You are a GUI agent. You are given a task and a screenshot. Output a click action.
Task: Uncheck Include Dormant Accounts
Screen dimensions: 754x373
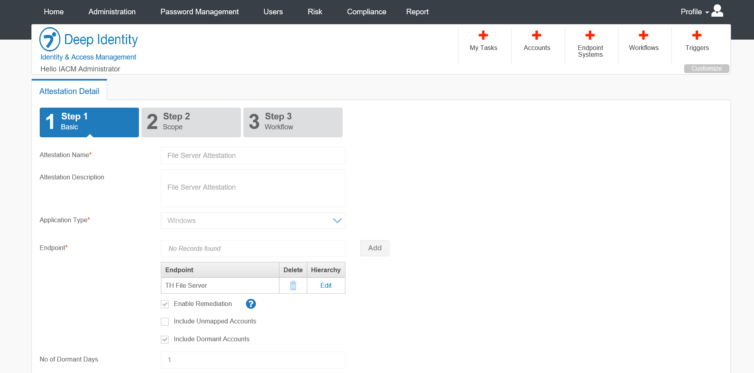pyautogui.click(x=165, y=340)
